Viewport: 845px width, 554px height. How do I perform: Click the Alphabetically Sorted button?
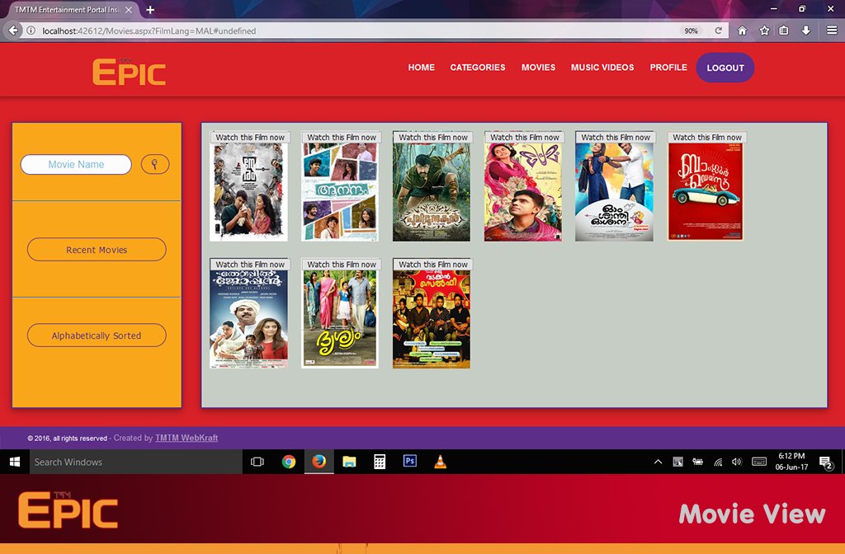(x=97, y=336)
